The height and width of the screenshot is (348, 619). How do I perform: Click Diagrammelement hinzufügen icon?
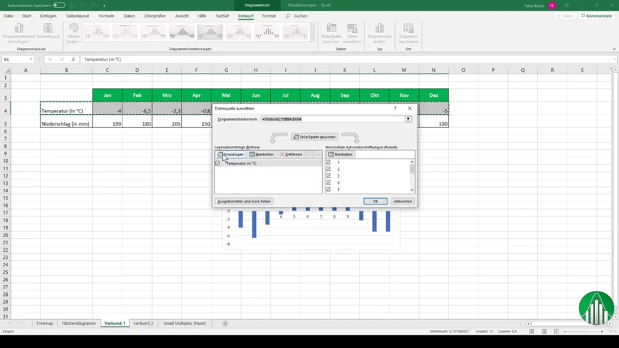(19, 33)
